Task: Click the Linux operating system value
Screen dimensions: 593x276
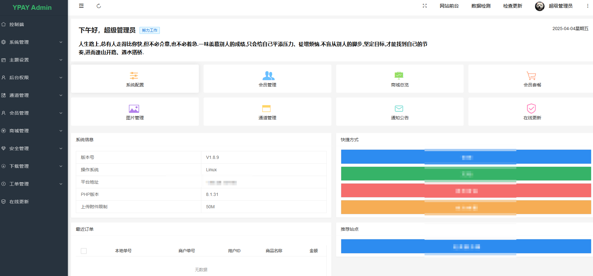Action: [x=212, y=170]
